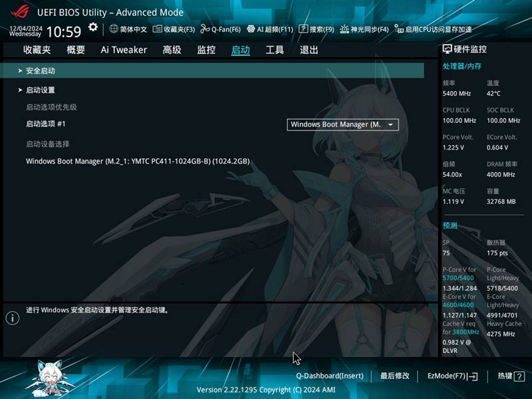
Task: Click EzMode(F7) to switch mode
Action: click(452, 376)
